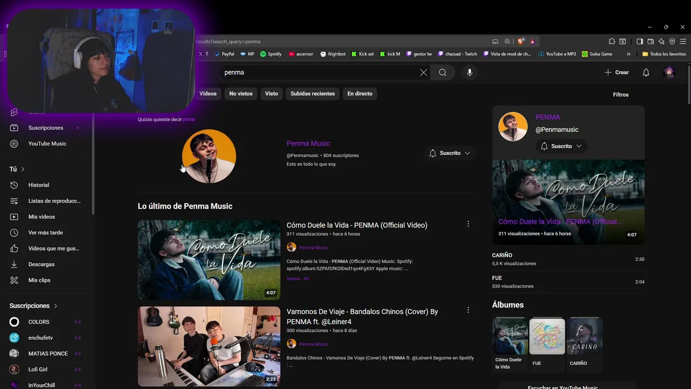Image resolution: width=691 pixels, height=389 pixels.
Task: Play the Vamonos De Viaje cover thumbnail
Action: (x=209, y=346)
